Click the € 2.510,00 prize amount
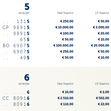Screen dimensions: 111x111 (x=66, y=98)
